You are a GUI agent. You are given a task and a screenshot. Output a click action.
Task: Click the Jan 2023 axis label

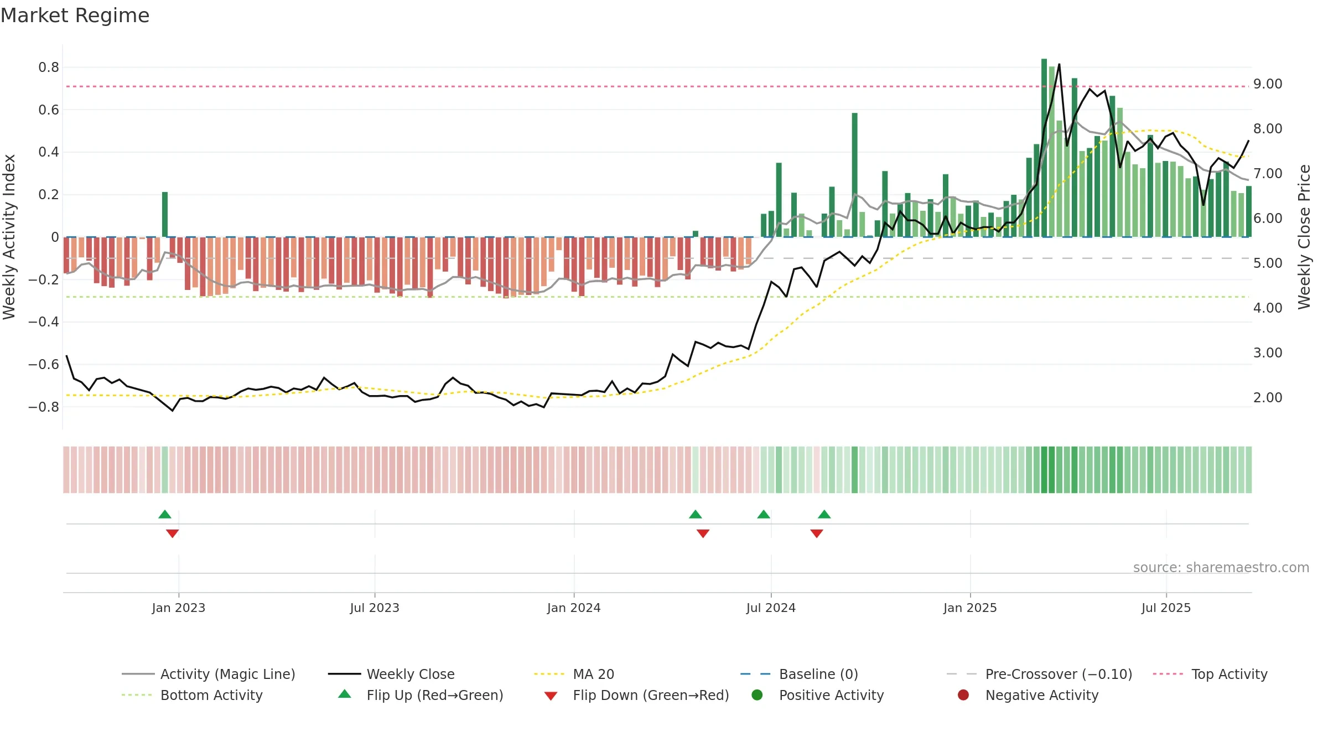179,608
